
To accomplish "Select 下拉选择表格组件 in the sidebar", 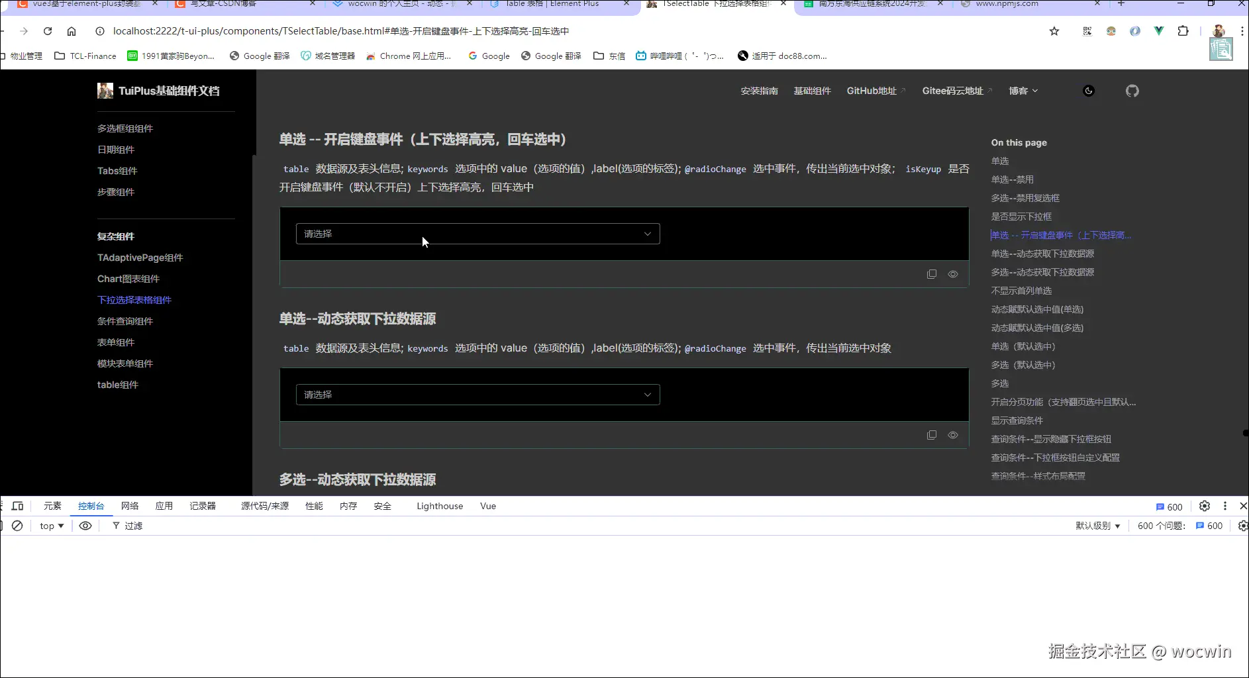I will (x=134, y=300).
